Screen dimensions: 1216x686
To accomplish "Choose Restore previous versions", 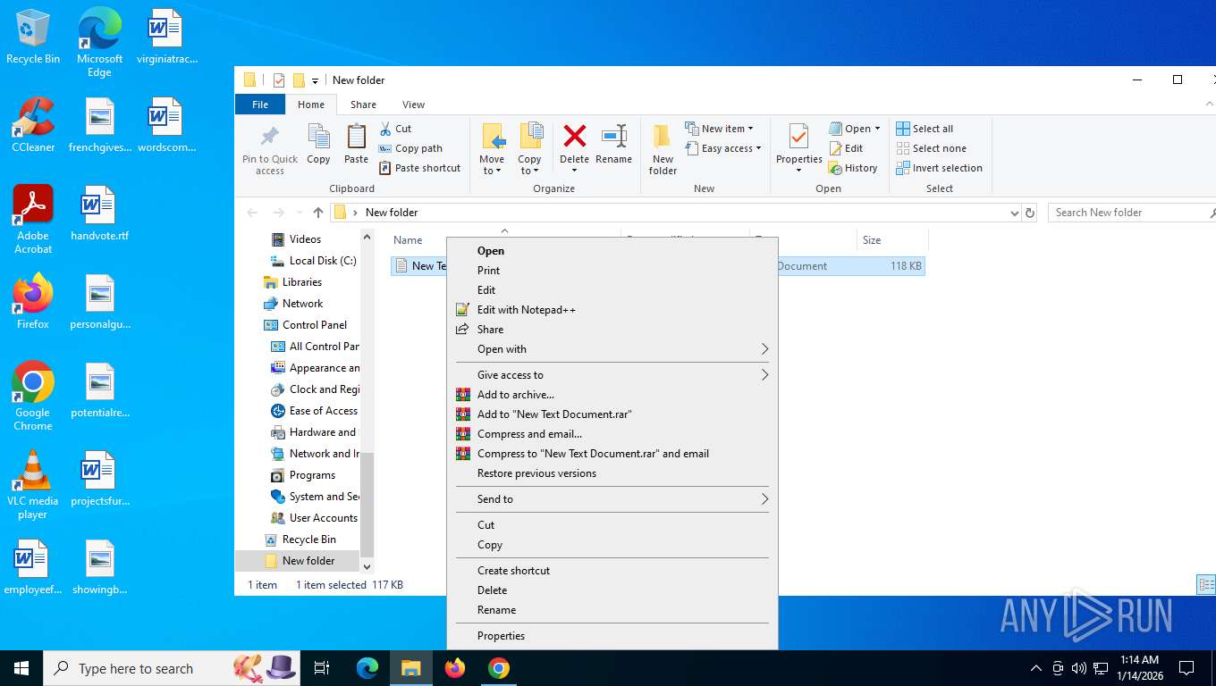I will tap(612, 473).
